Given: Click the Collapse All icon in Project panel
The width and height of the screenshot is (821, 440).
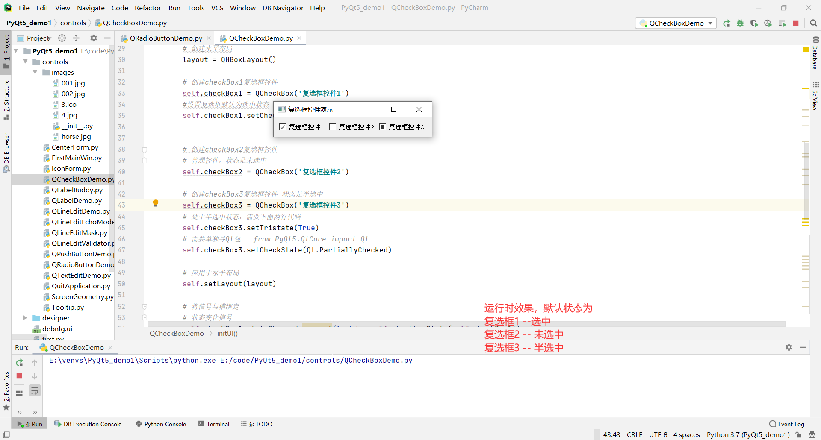Looking at the screenshot, I should pyautogui.click(x=76, y=38).
